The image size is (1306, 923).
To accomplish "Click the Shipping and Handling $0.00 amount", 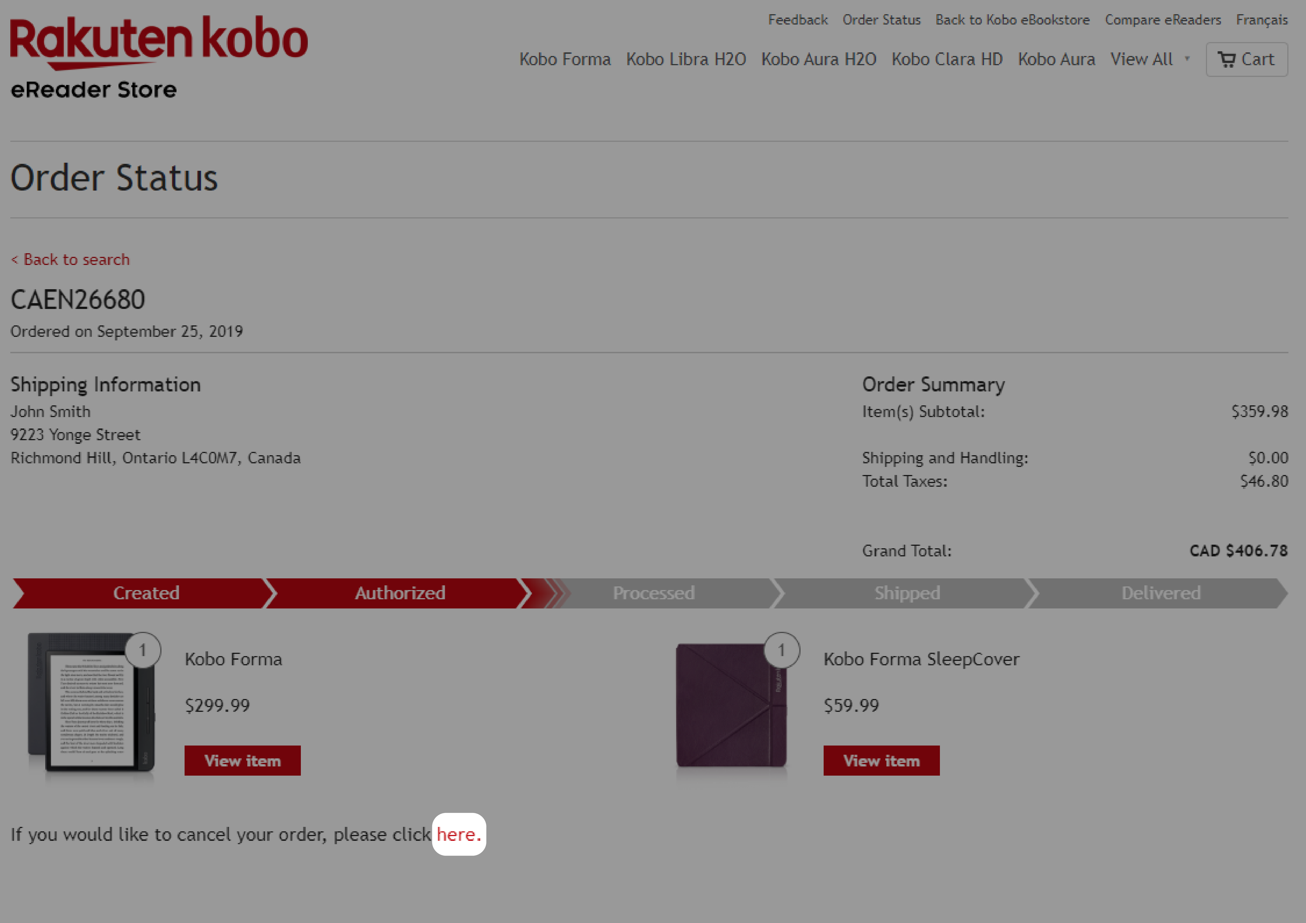I will pos(1268,458).
